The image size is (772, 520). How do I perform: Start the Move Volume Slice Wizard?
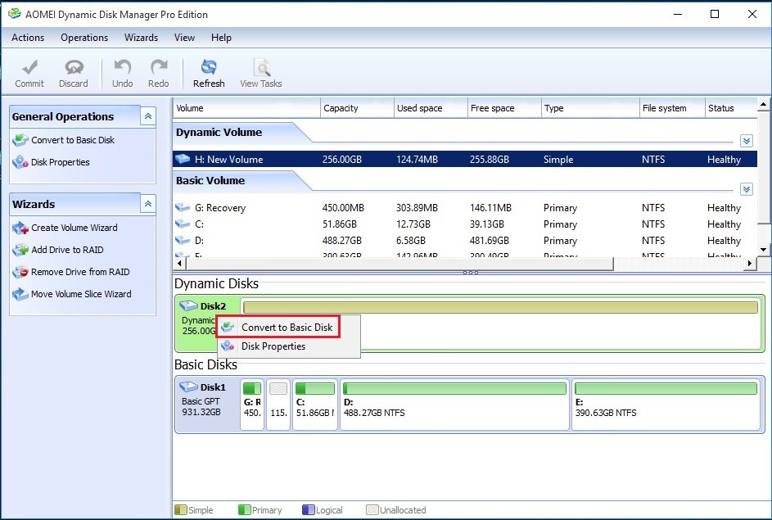80,294
